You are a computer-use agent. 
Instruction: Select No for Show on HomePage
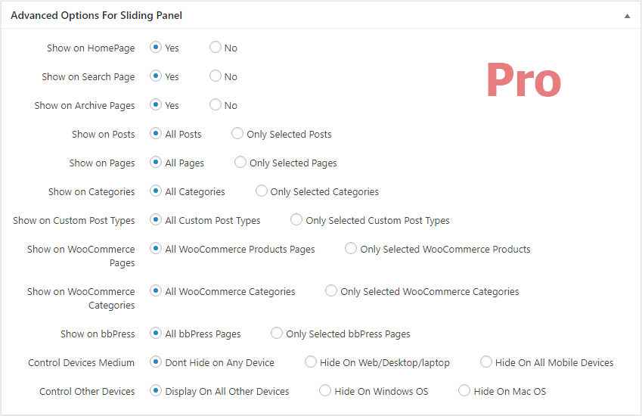[x=216, y=47]
